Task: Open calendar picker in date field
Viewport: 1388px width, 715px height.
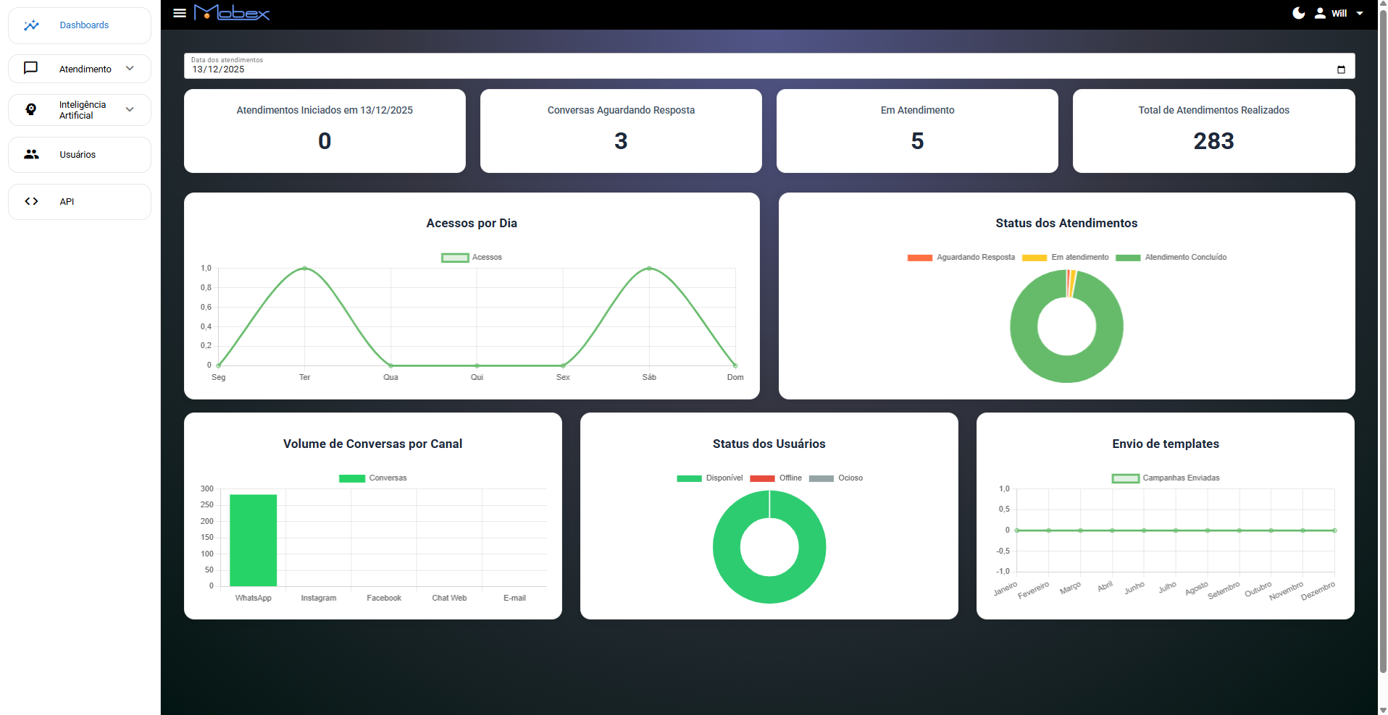Action: tap(1341, 69)
